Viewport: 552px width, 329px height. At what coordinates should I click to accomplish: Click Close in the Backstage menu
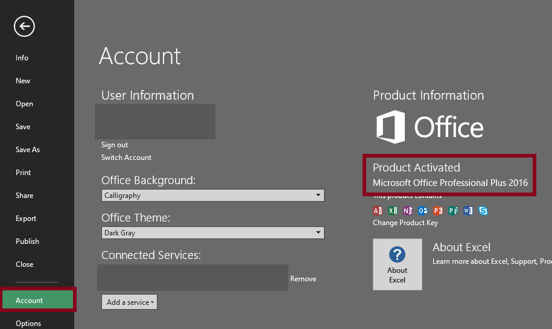click(x=24, y=264)
